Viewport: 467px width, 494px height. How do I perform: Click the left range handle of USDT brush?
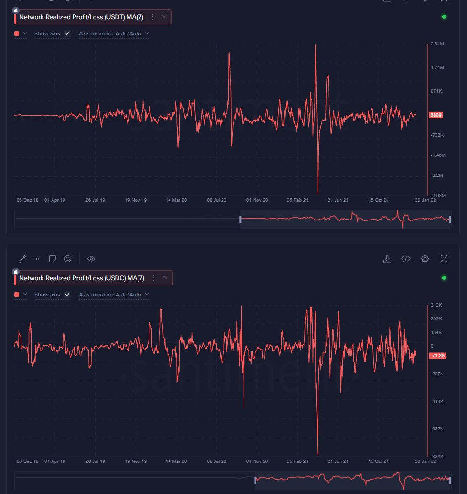click(240, 220)
